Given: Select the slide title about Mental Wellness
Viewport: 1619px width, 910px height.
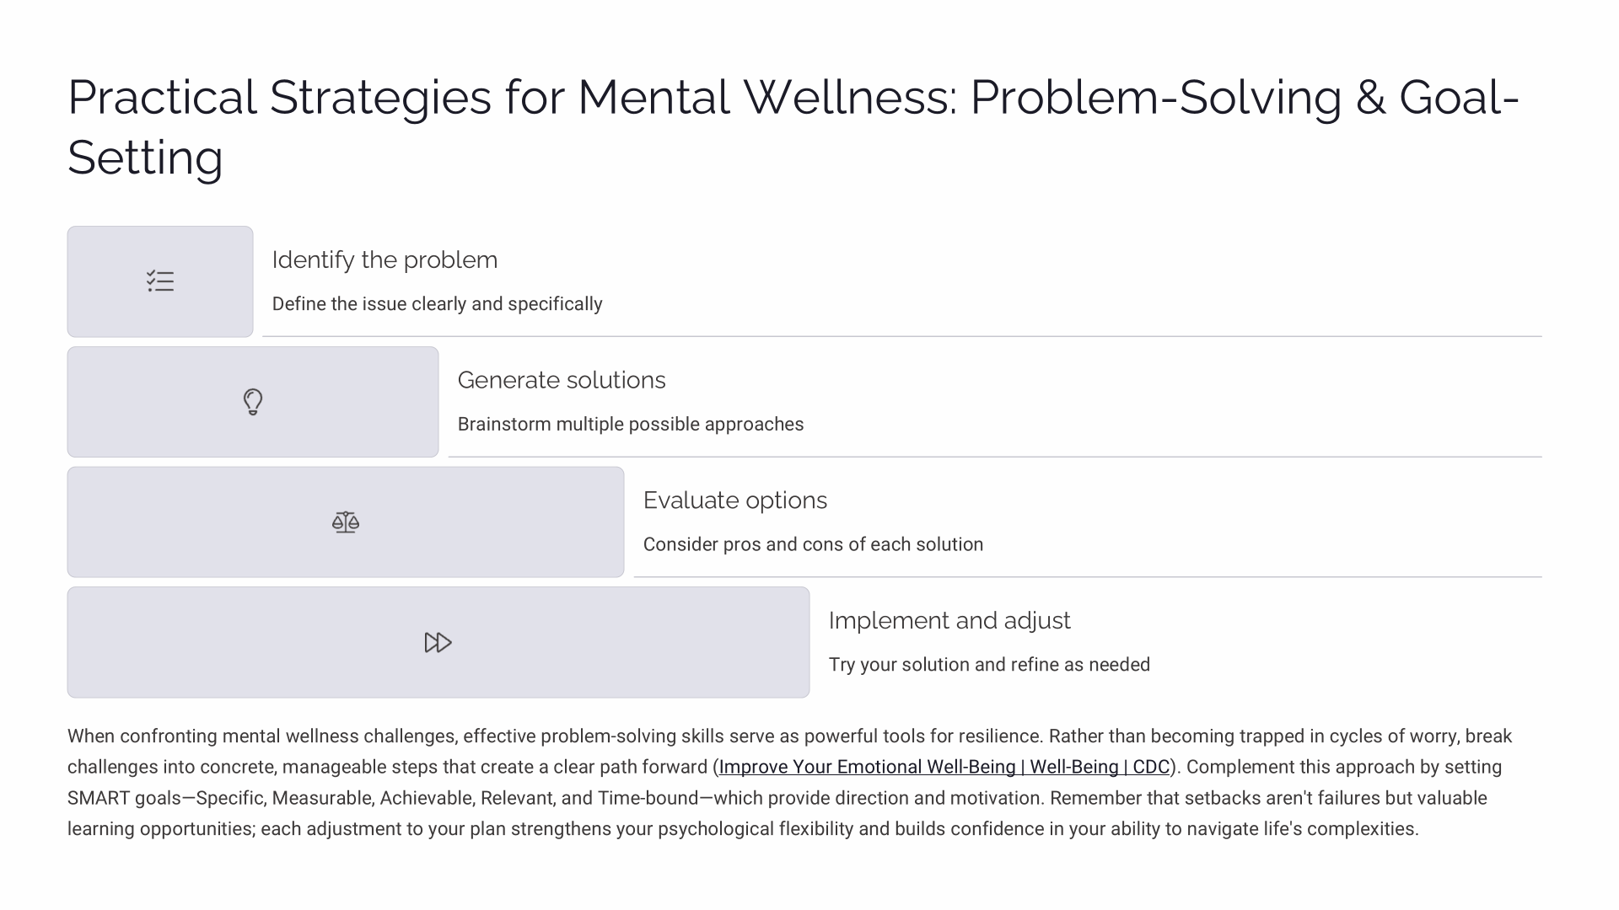Looking at the screenshot, I should pyautogui.click(x=793, y=126).
